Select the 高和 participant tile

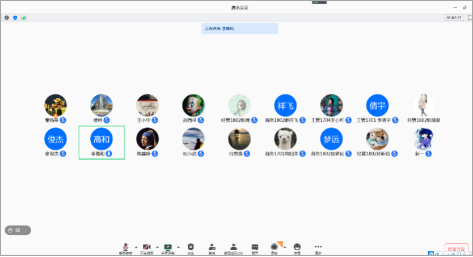102,142
